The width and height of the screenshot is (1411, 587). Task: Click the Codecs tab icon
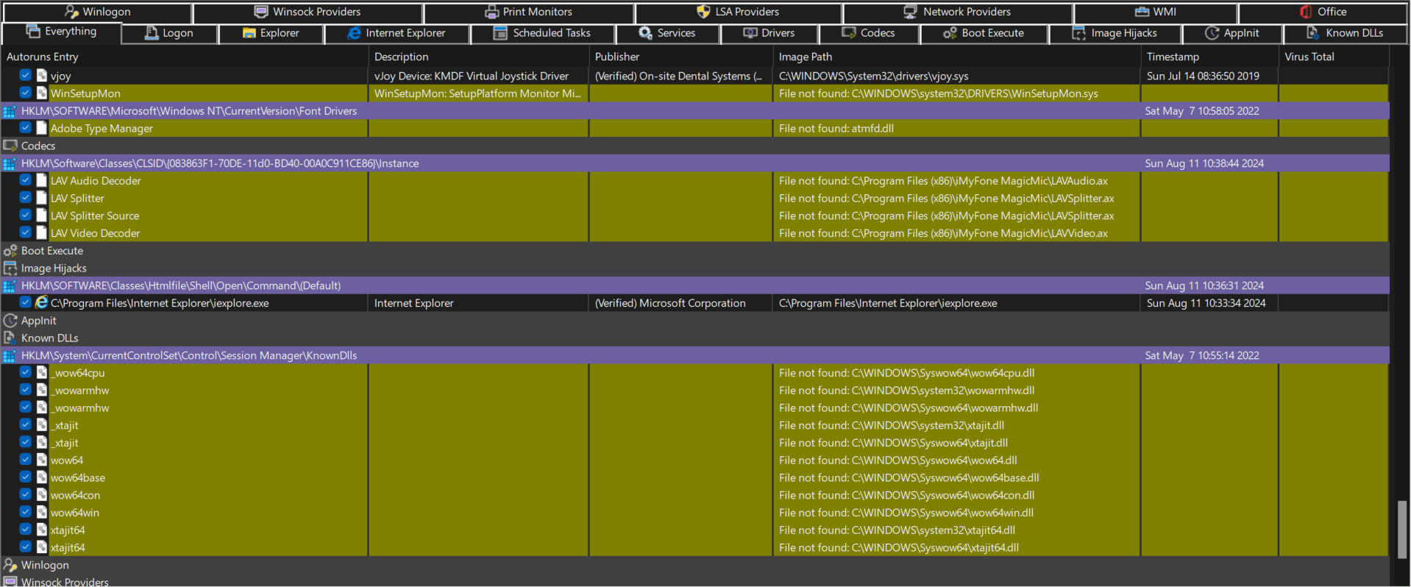(849, 33)
